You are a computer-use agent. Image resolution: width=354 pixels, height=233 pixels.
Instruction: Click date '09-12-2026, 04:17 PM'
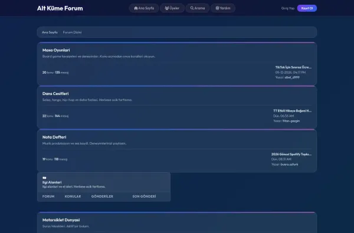290,72
